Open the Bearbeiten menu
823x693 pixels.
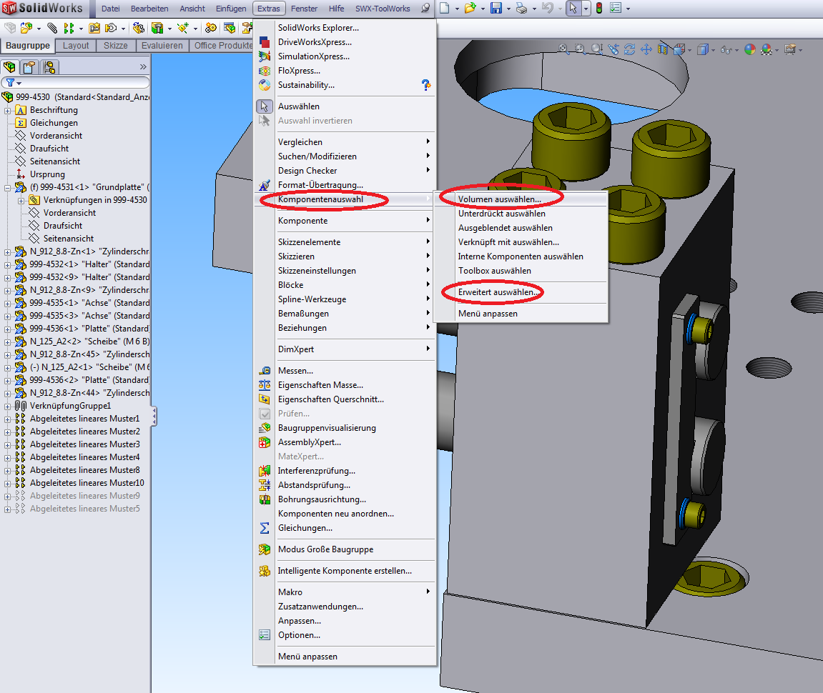click(149, 9)
